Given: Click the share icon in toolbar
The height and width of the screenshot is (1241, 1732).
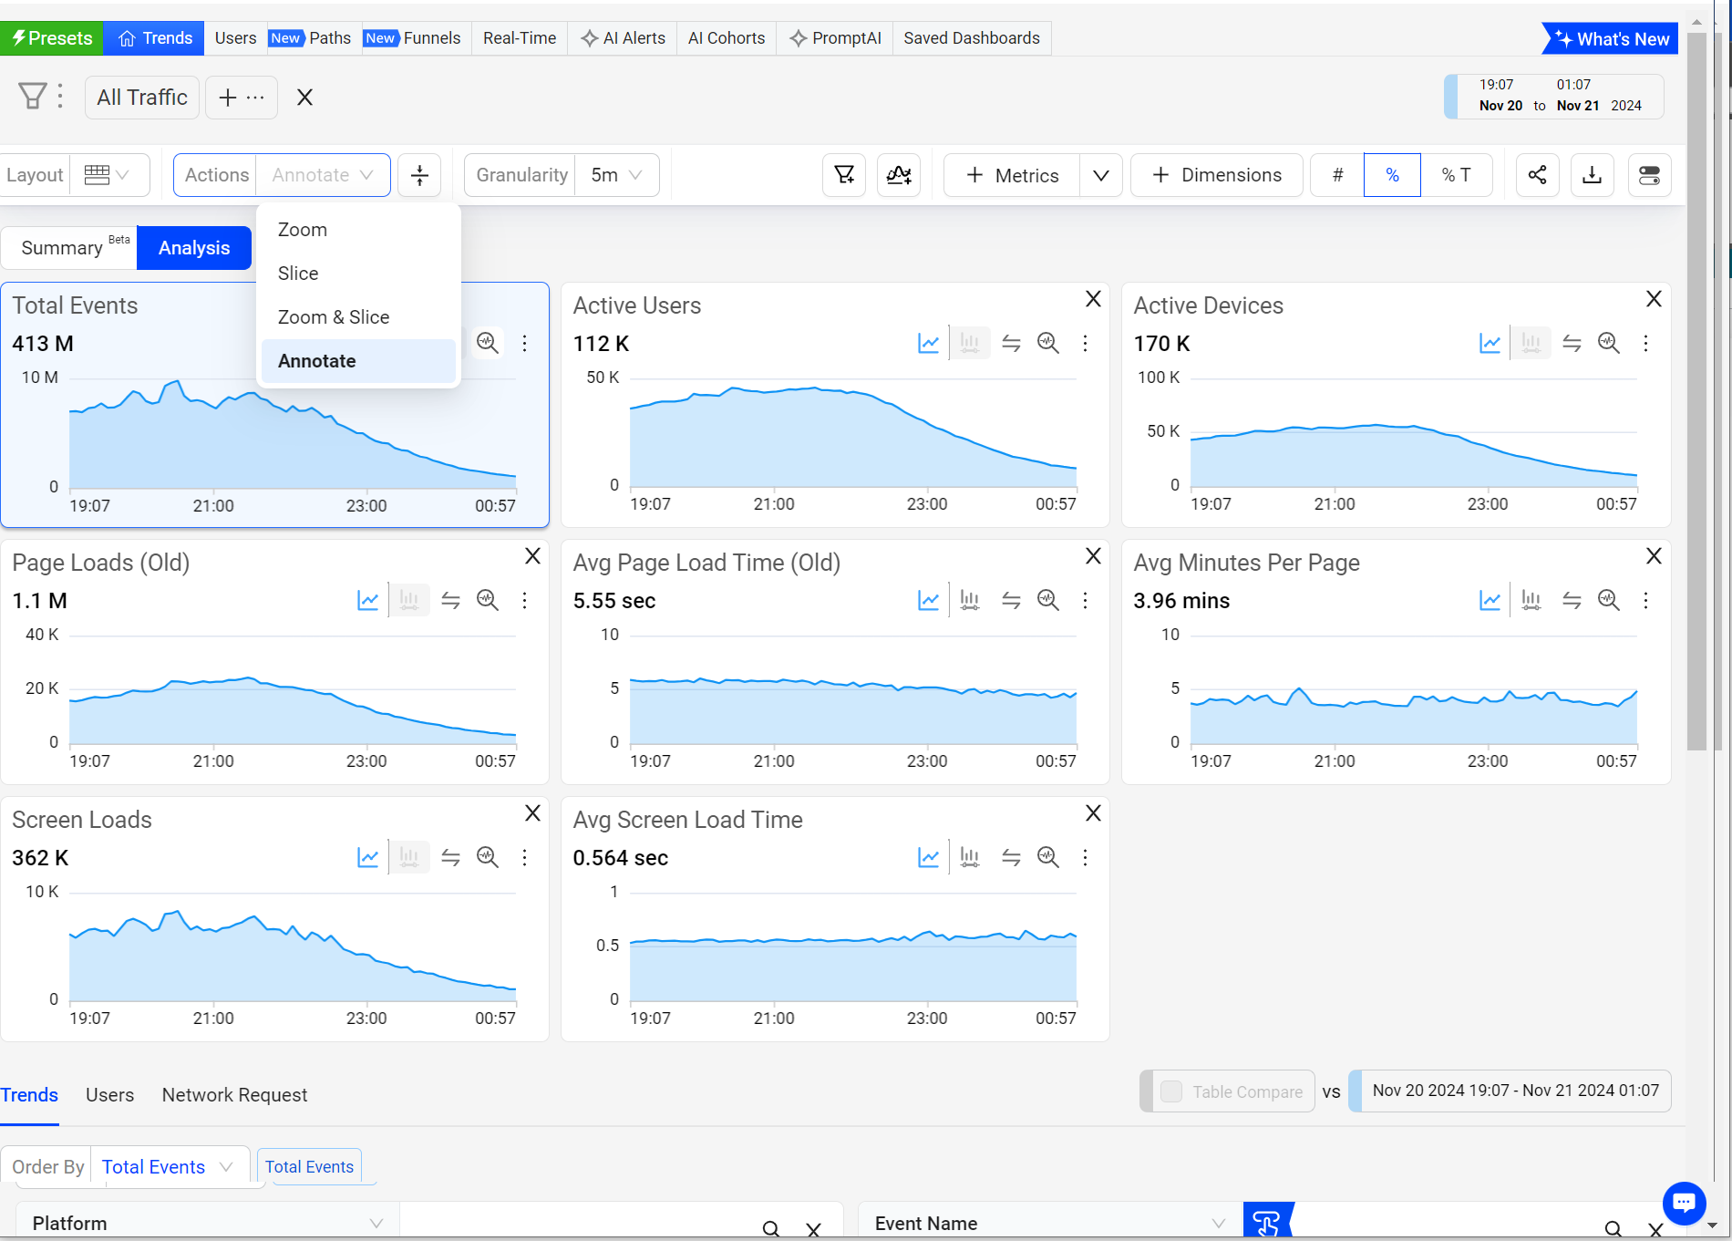Looking at the screenshot, I should (x=1537, y=175).
